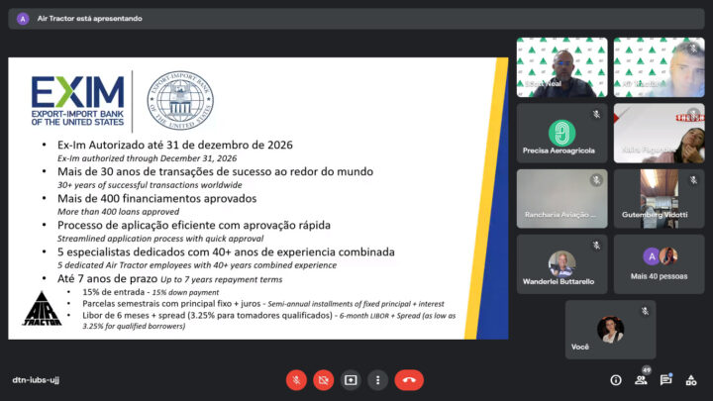Hang up with the red leave call button
This screenshot has width=713, height=401.
coord(409,379)
